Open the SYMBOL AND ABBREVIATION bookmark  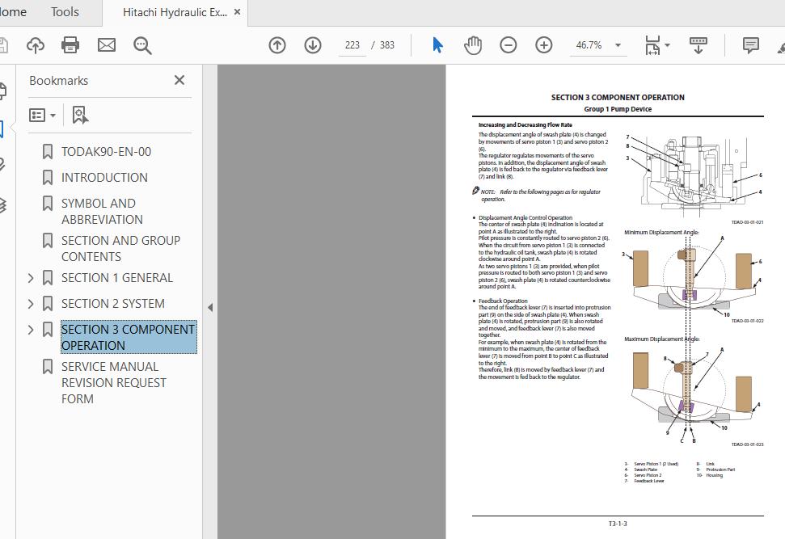click(102, 211)
